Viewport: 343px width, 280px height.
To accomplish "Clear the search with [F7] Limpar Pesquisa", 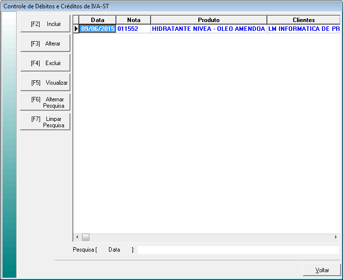I will tap(45, 122).
